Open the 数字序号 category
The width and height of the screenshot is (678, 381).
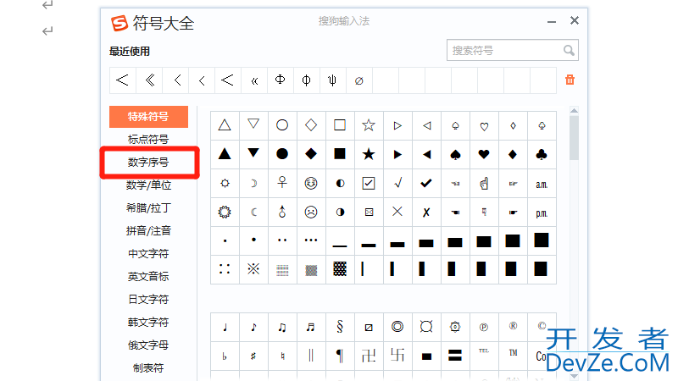coord(148,162)
